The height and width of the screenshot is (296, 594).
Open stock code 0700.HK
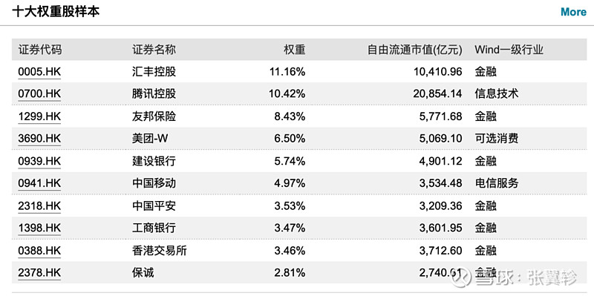[x=39, y=94]
